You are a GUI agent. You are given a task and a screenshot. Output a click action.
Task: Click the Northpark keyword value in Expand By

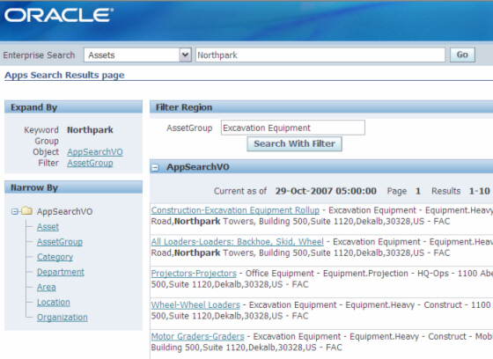pyautogui.click(x=90, y=130)
